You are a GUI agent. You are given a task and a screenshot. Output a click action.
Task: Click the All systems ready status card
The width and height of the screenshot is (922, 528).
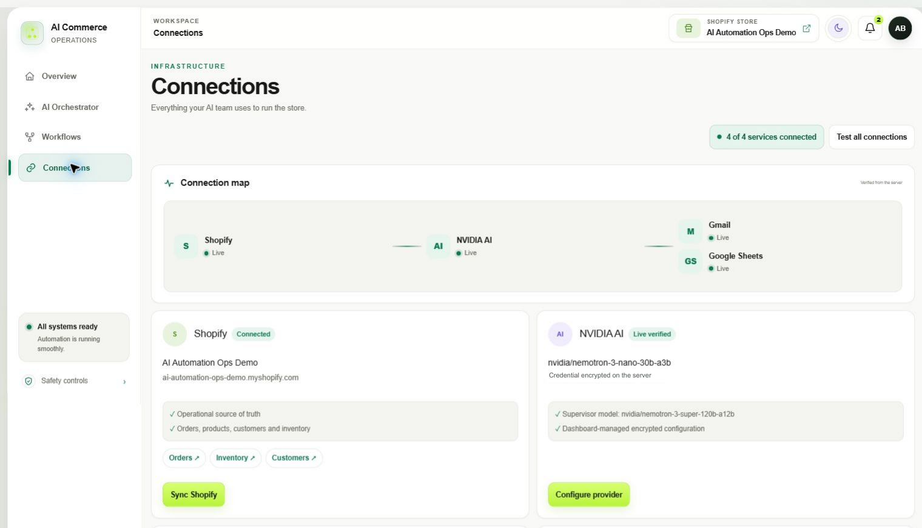[x=74, y=337]
